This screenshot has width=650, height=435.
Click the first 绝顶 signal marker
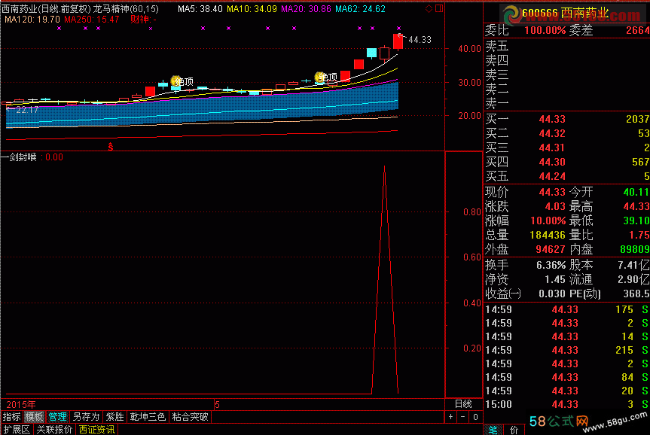click(183, 81)
